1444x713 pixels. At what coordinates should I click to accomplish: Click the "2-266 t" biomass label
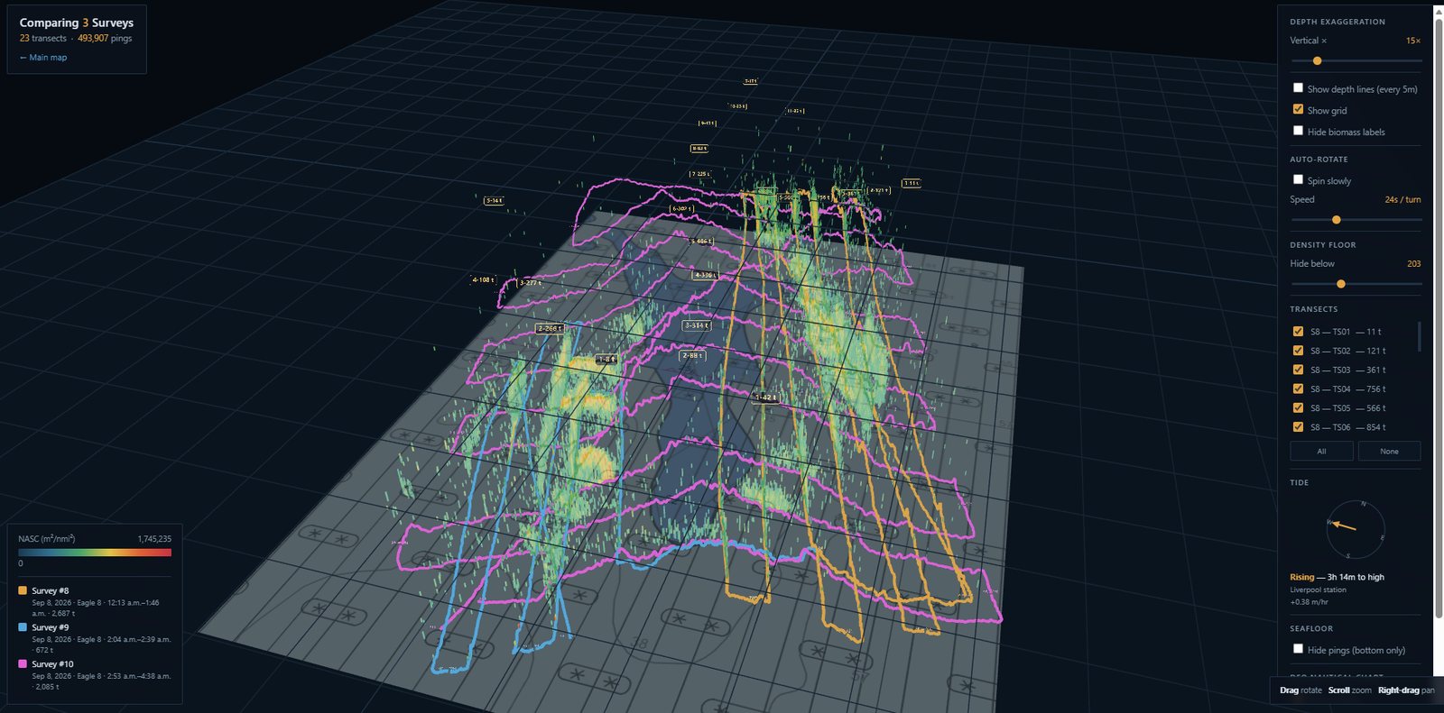tap(550, 329)
